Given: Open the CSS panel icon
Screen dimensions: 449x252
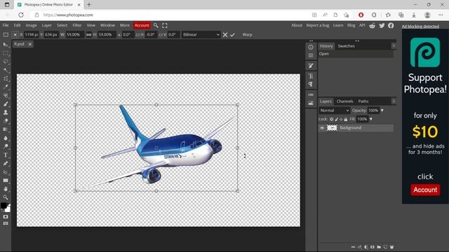Looking at the screenshot, I should coord(311,94).
